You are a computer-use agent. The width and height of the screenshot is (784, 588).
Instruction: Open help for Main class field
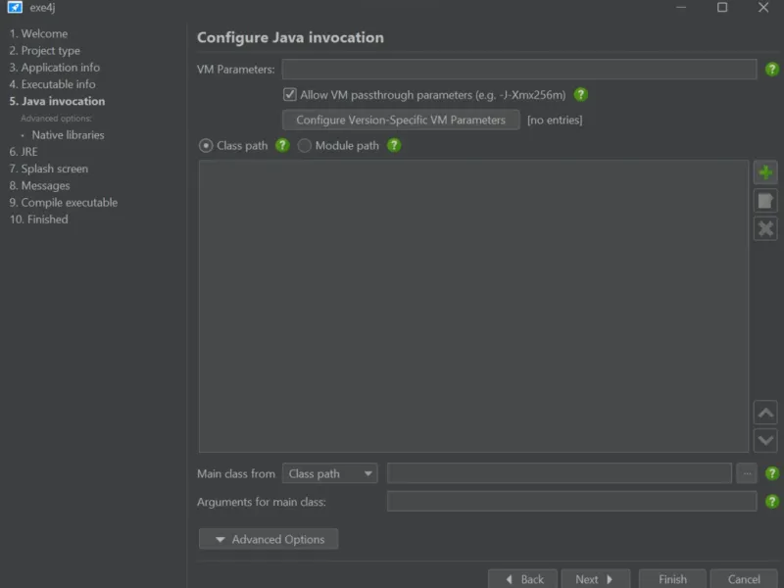tap(771, 473)
